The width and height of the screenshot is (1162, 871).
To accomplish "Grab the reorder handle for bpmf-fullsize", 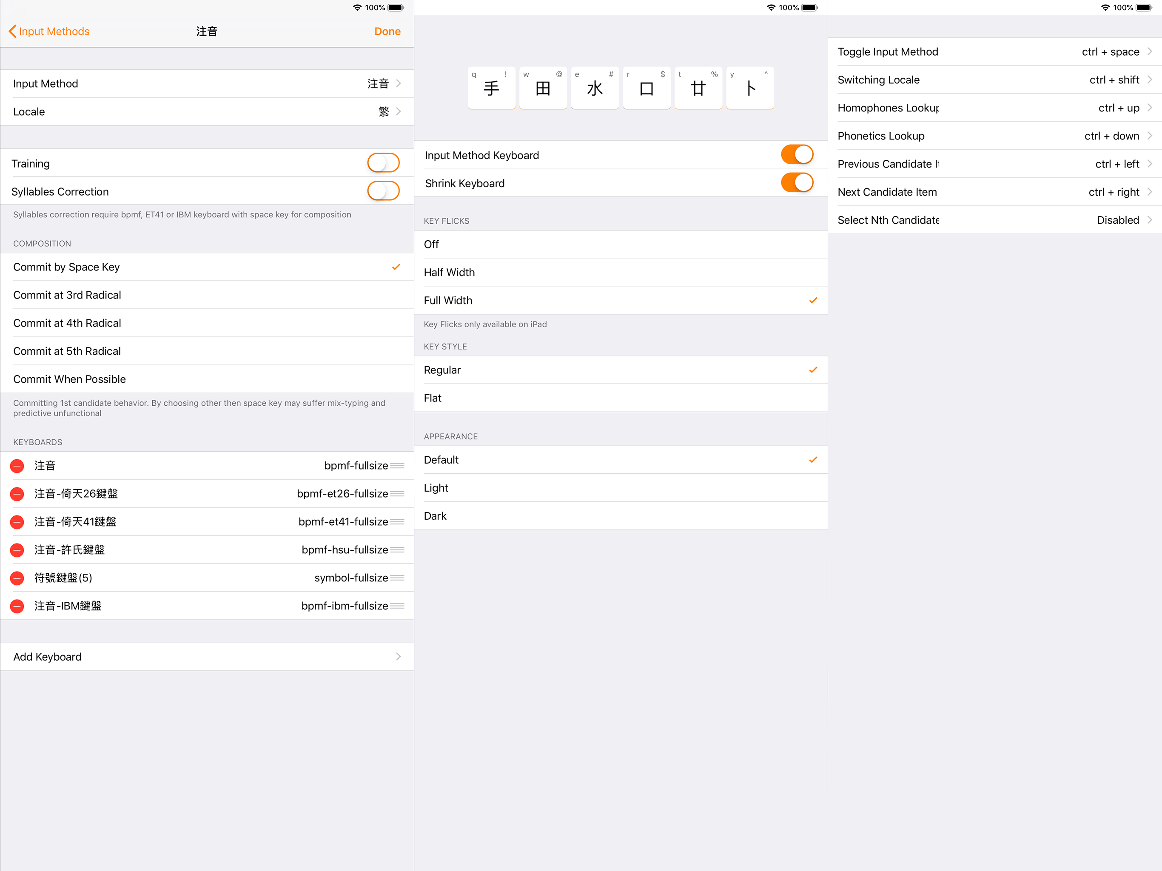I will point(397,466).
